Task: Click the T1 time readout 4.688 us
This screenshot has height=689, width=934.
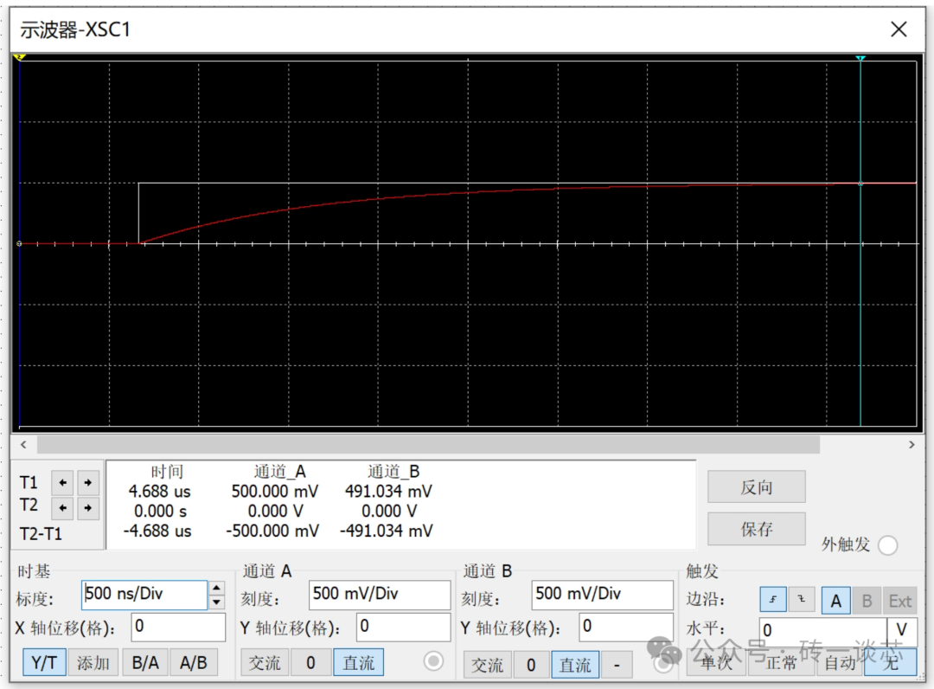Action: click(160, 492)
